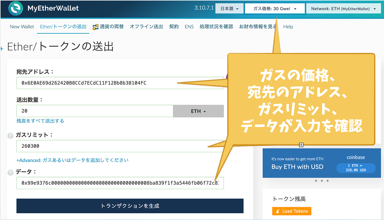Click the MyEtherWallet logo icon
The height and width of the screenshot is (220, 384).
(16, 8)
